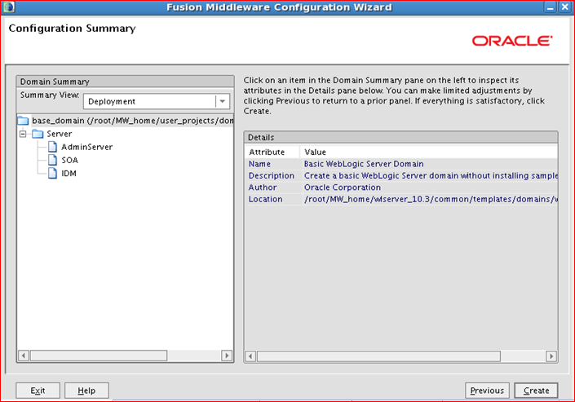Screen dimensions: 575x402
Task: Select AdminServer in the domain tree
Action: coord(87,147)
